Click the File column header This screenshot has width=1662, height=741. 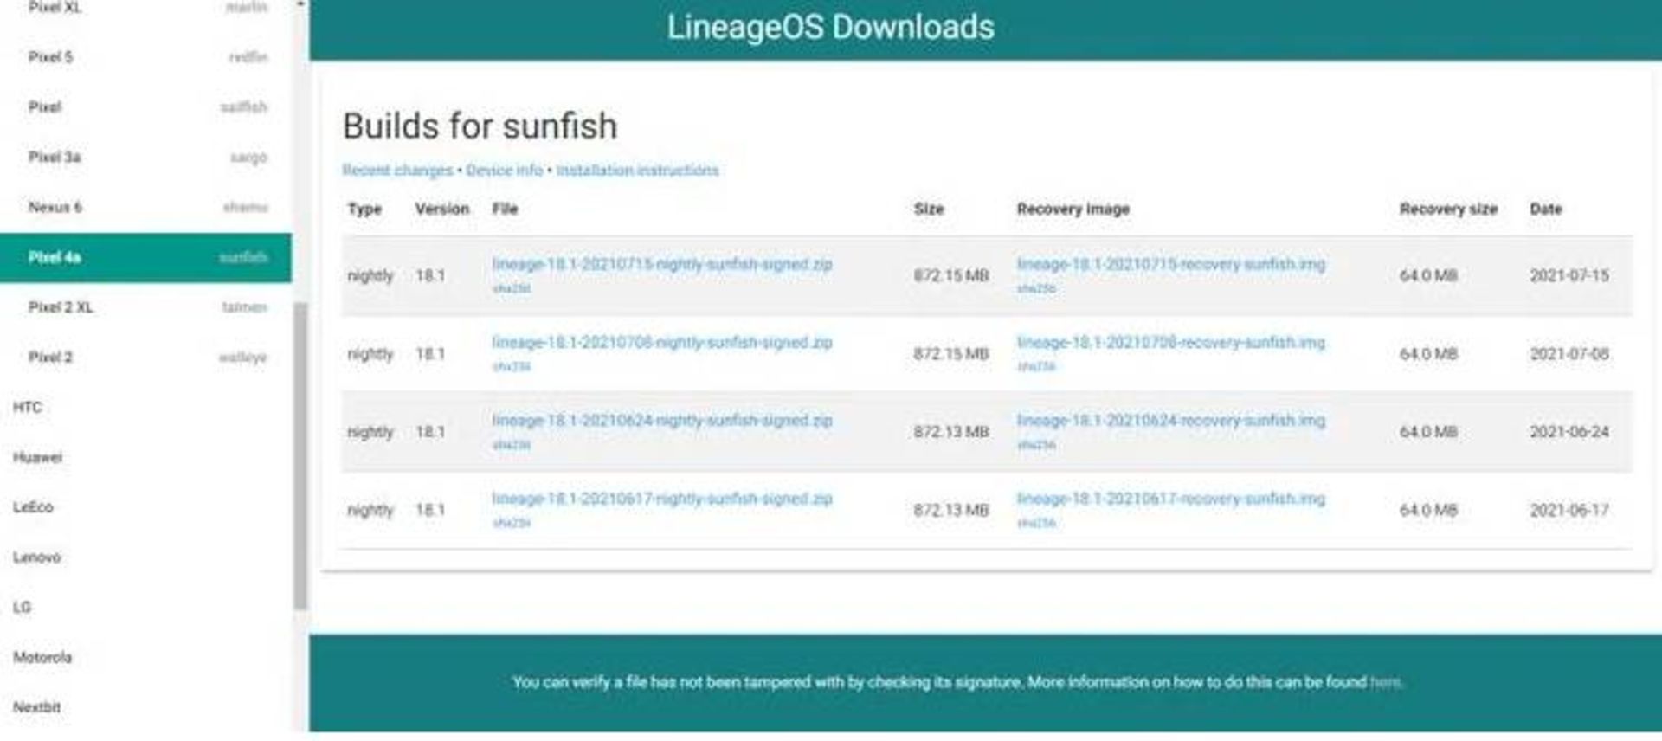[x=505, y=209]
